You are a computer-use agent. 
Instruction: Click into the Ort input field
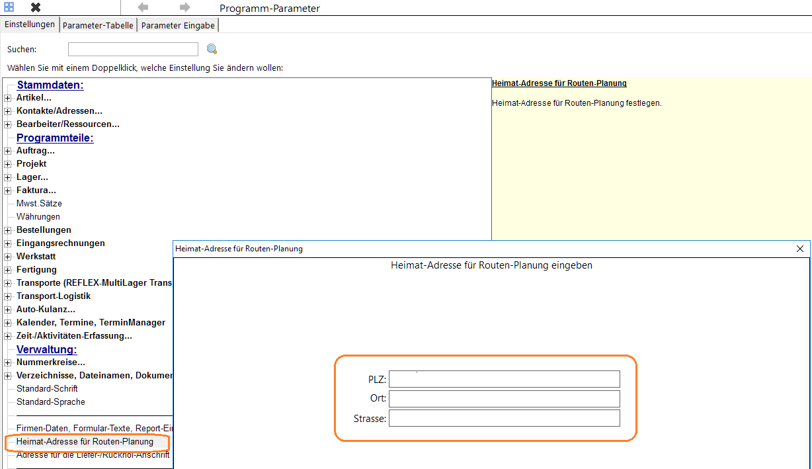pyautogui.click(x=505, y=399)
